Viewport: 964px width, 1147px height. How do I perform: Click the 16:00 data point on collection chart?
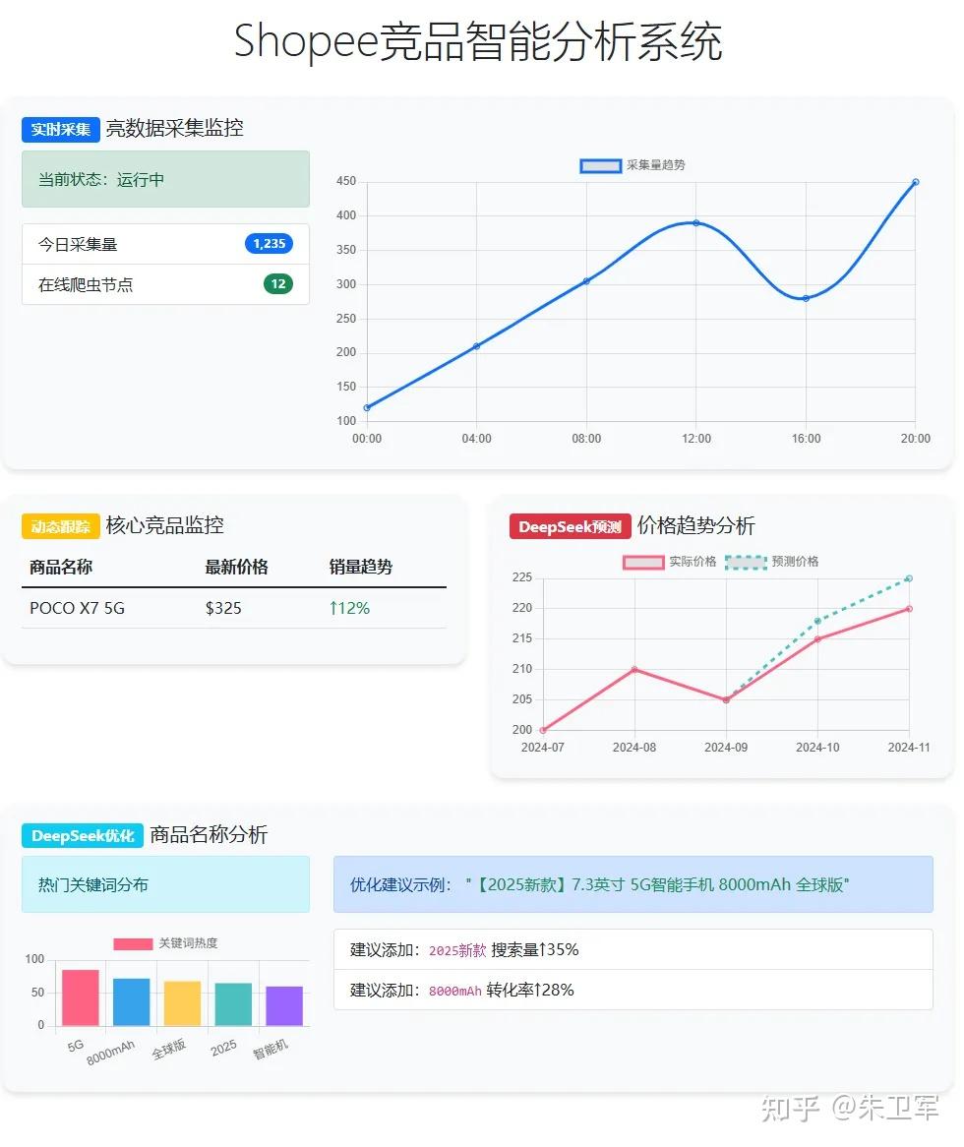[806, 298]
